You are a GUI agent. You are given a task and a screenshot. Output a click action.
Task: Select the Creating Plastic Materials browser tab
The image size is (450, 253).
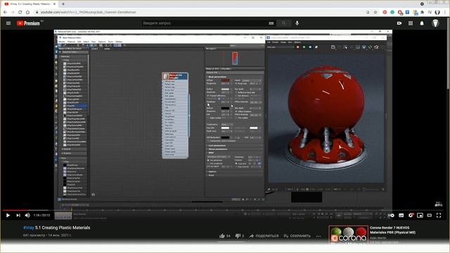click(x=30, y=4)
